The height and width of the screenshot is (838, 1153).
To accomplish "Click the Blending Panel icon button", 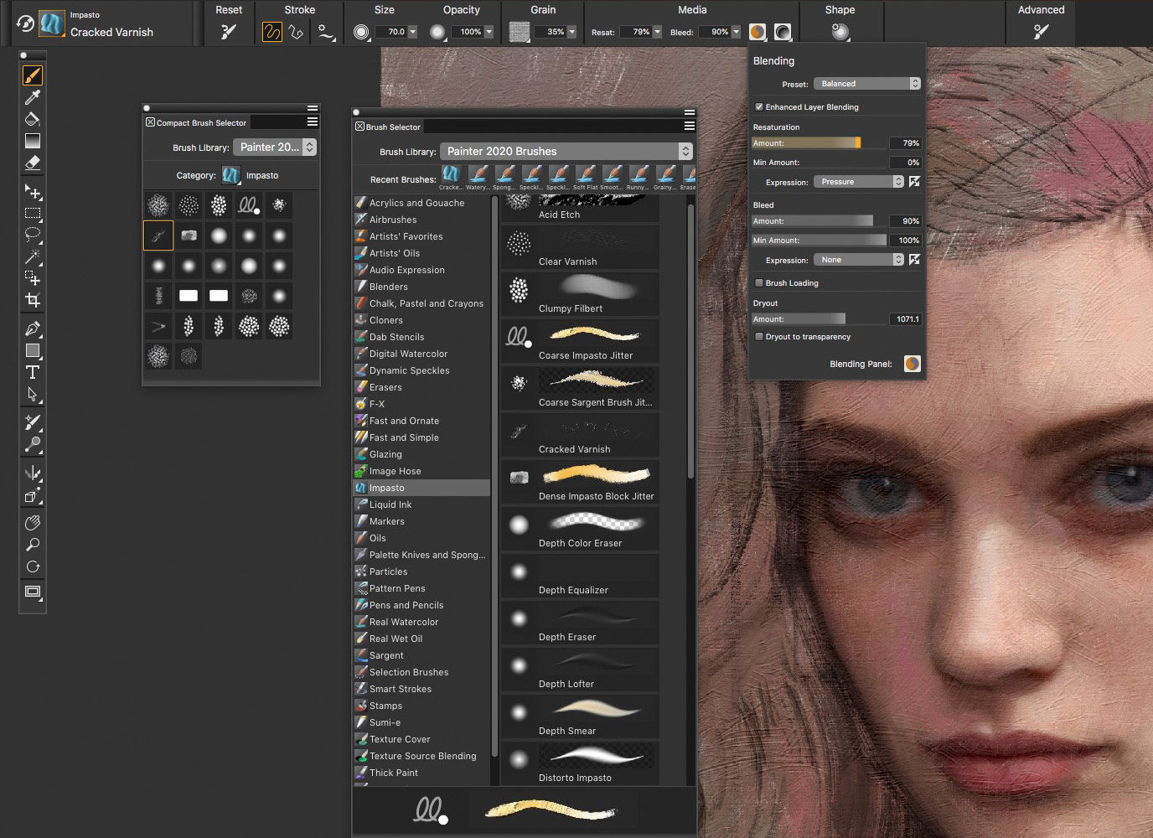I will 912,364.
